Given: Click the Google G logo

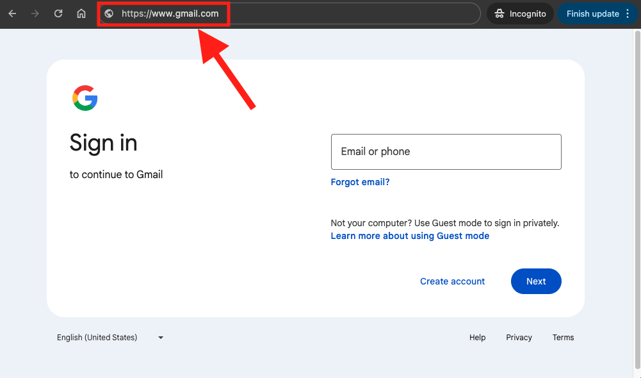Looking at the screenshot, I should [85, 98].
